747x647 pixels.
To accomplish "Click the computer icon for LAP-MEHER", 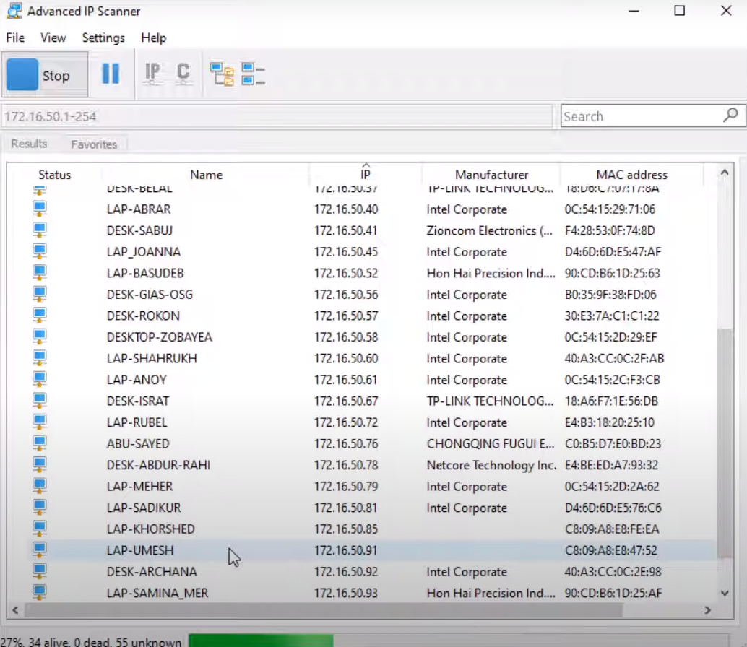I will [40, 486].
